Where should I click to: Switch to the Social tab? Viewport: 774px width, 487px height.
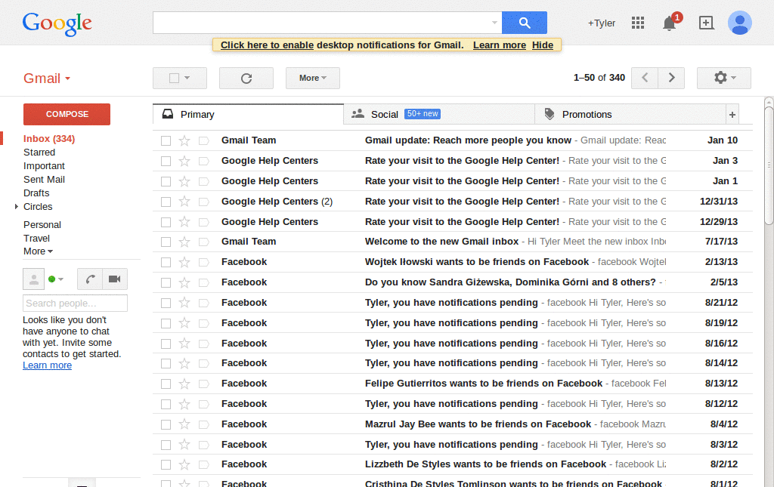(x=439, y=114)
